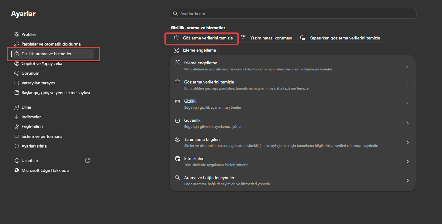Expand İzleme engelleme row chevron

coord(407,66)
